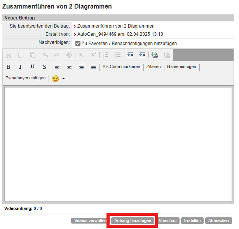Click the Abbrechen button
This screenshot has width=239, height=229.
point(218,220)
